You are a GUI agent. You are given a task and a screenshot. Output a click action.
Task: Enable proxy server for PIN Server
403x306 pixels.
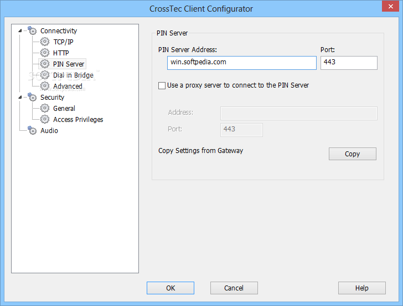162,85
